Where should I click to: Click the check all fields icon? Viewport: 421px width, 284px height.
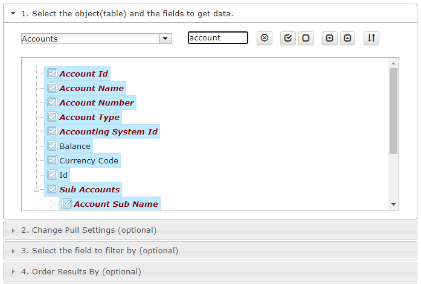288,38
